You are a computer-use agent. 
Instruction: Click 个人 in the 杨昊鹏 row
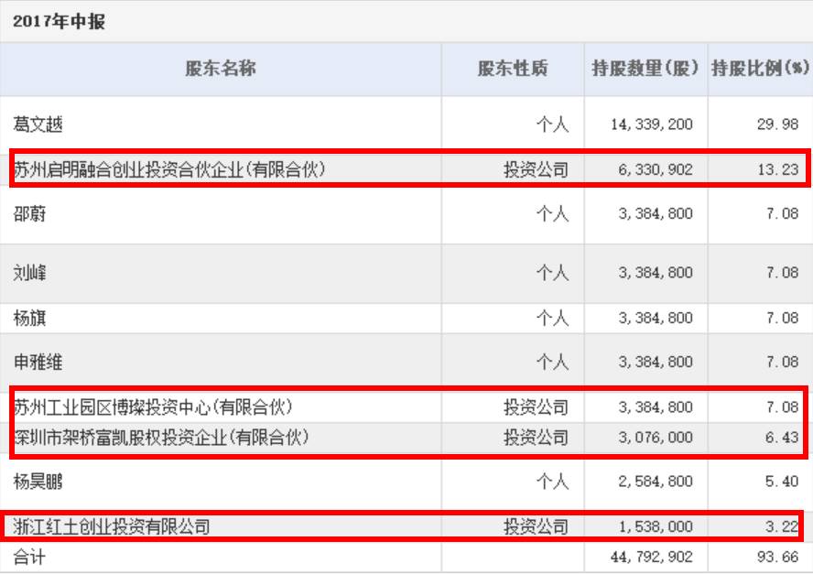coord(553,482)
